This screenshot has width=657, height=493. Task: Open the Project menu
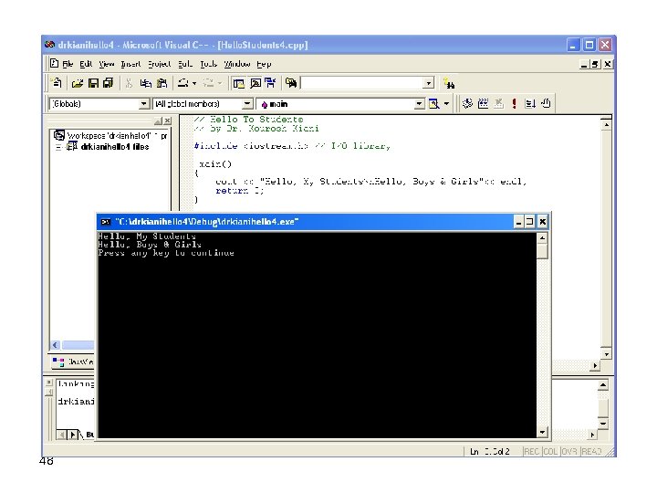pyautogui.click(x=159, y=64)
